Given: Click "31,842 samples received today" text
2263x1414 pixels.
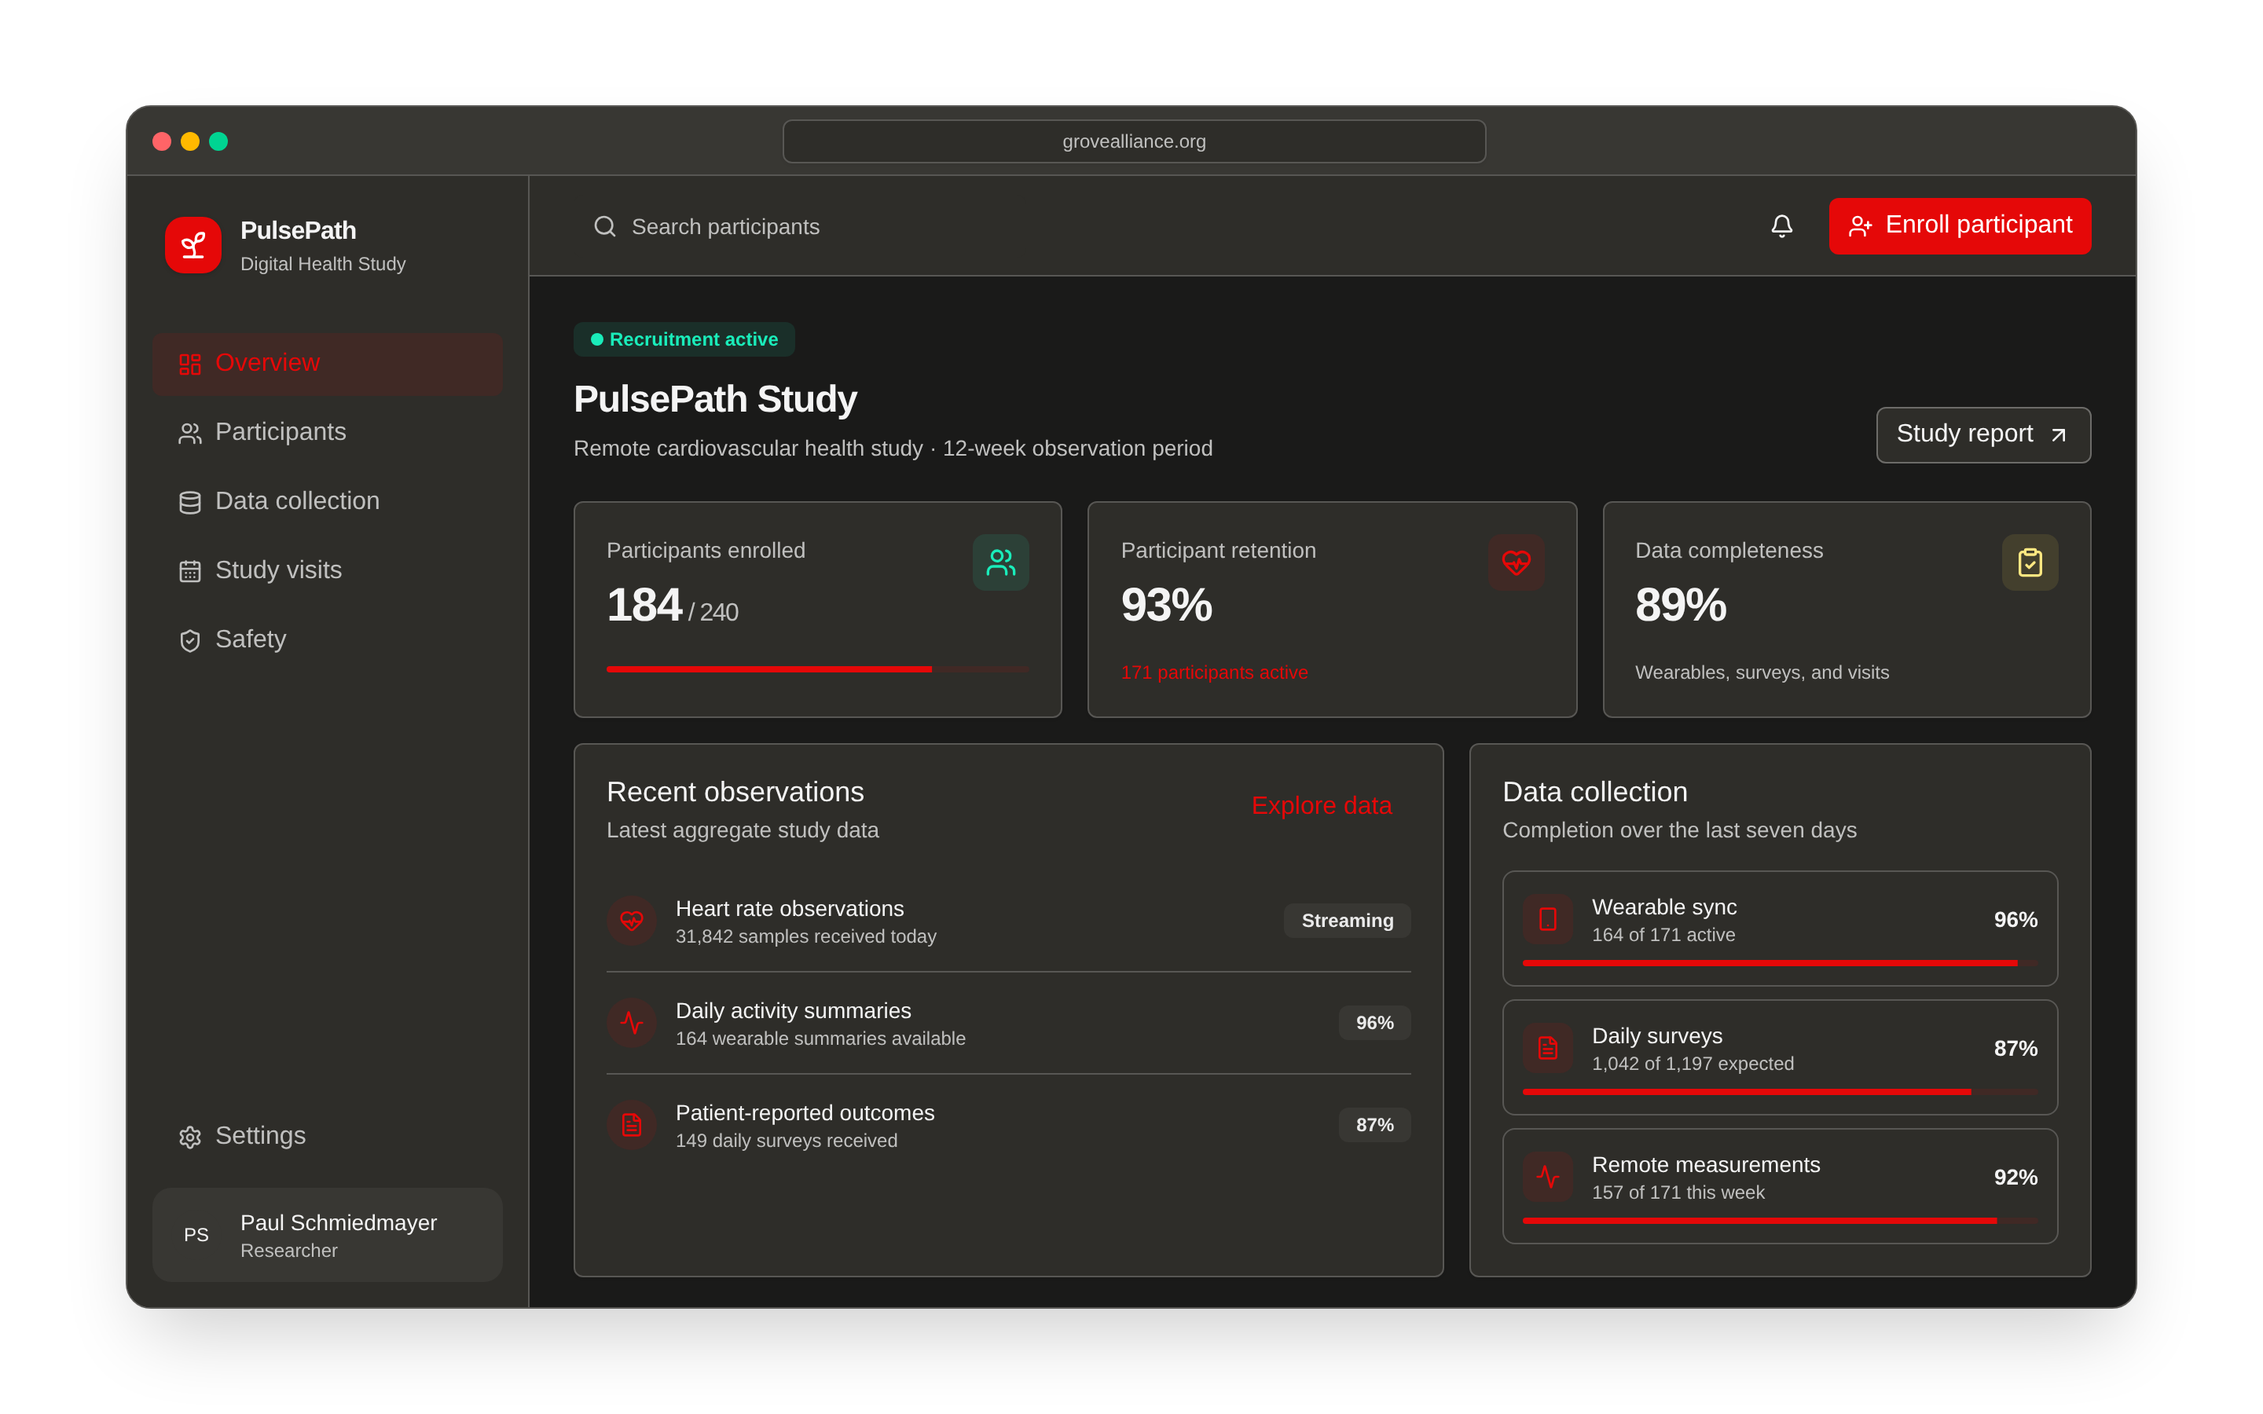Looking at the screenshot, I should click(806, 936).
